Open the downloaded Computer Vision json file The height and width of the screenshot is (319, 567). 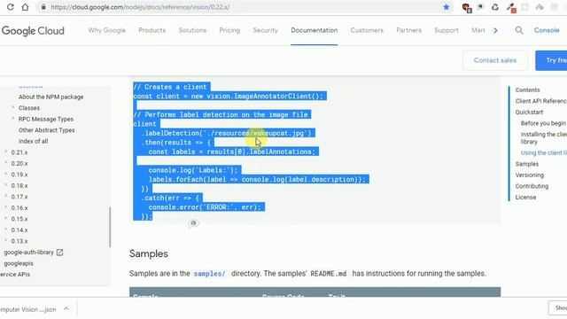coord(28,309)
